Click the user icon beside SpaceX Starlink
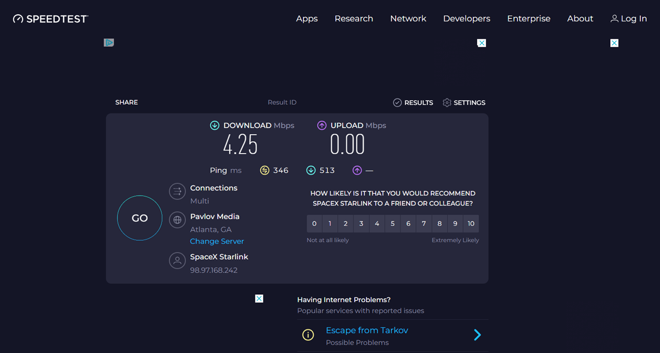The height and width of the screenshot is (353, 660). tap(177, 260)
